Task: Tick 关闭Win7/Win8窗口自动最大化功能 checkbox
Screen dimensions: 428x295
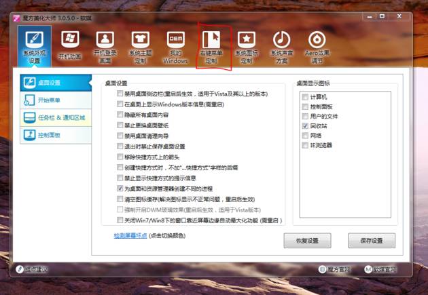Action: (x=120, y=220)
